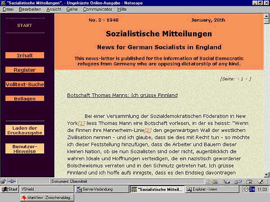270x202 pixels.
Task: Click the status bar progress area
Action: tap(33, 181)
